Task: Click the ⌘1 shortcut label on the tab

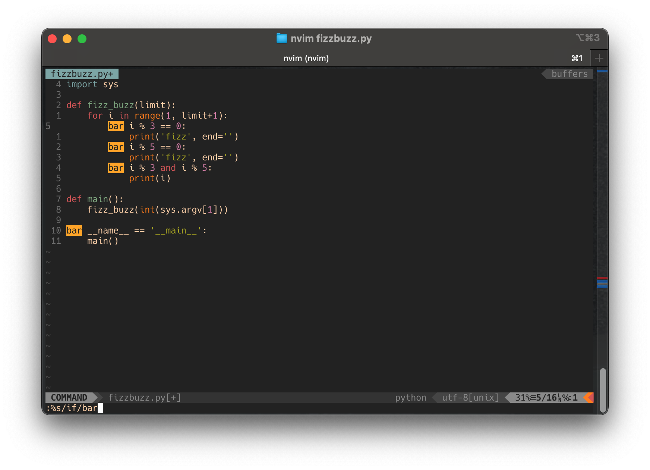Action: (576, 58)
